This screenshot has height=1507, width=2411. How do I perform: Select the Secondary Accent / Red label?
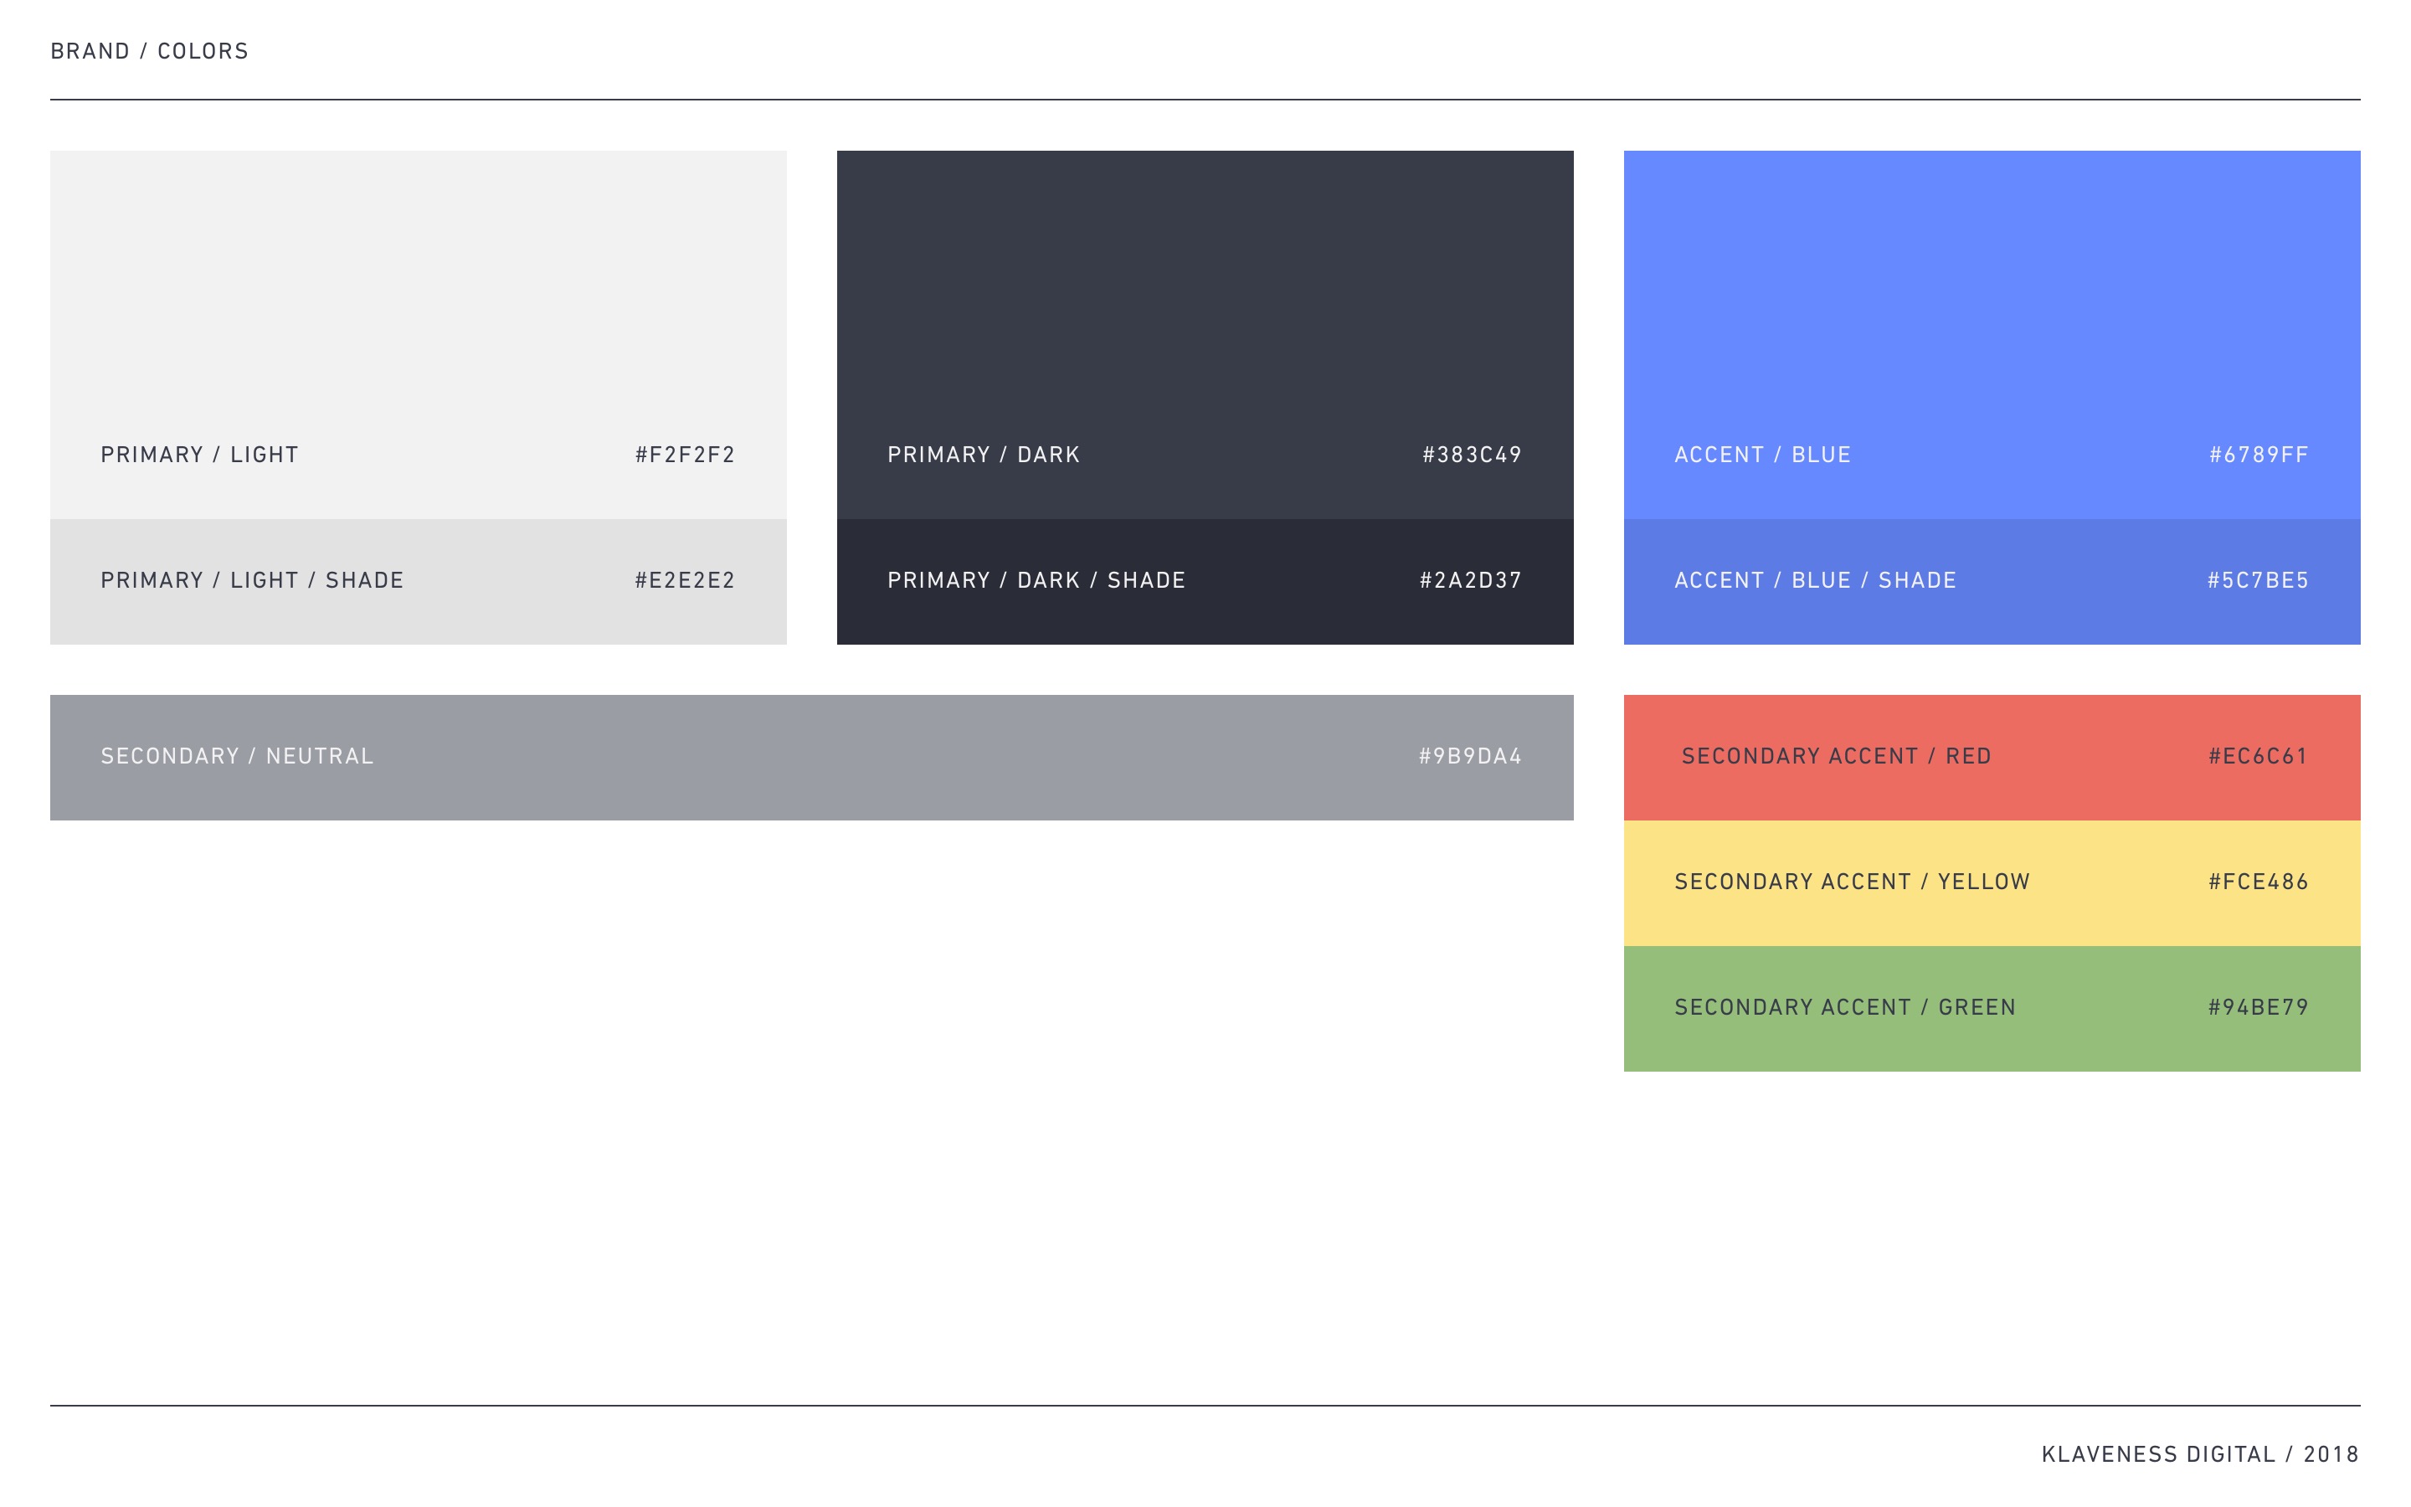point(1838,757)
